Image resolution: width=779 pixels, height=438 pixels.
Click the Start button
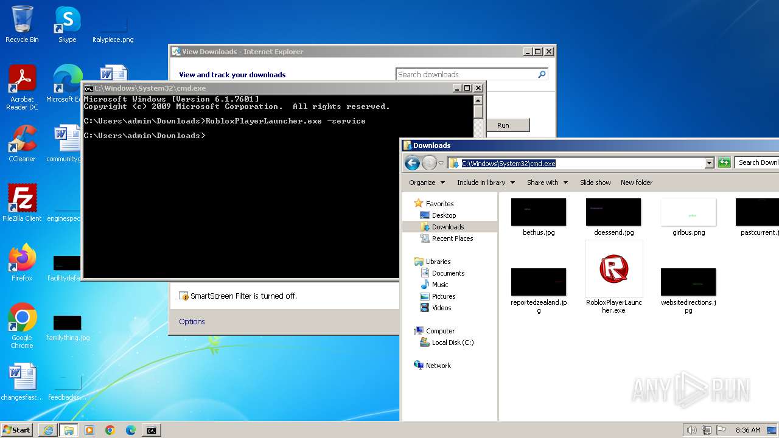coord(16,430)
